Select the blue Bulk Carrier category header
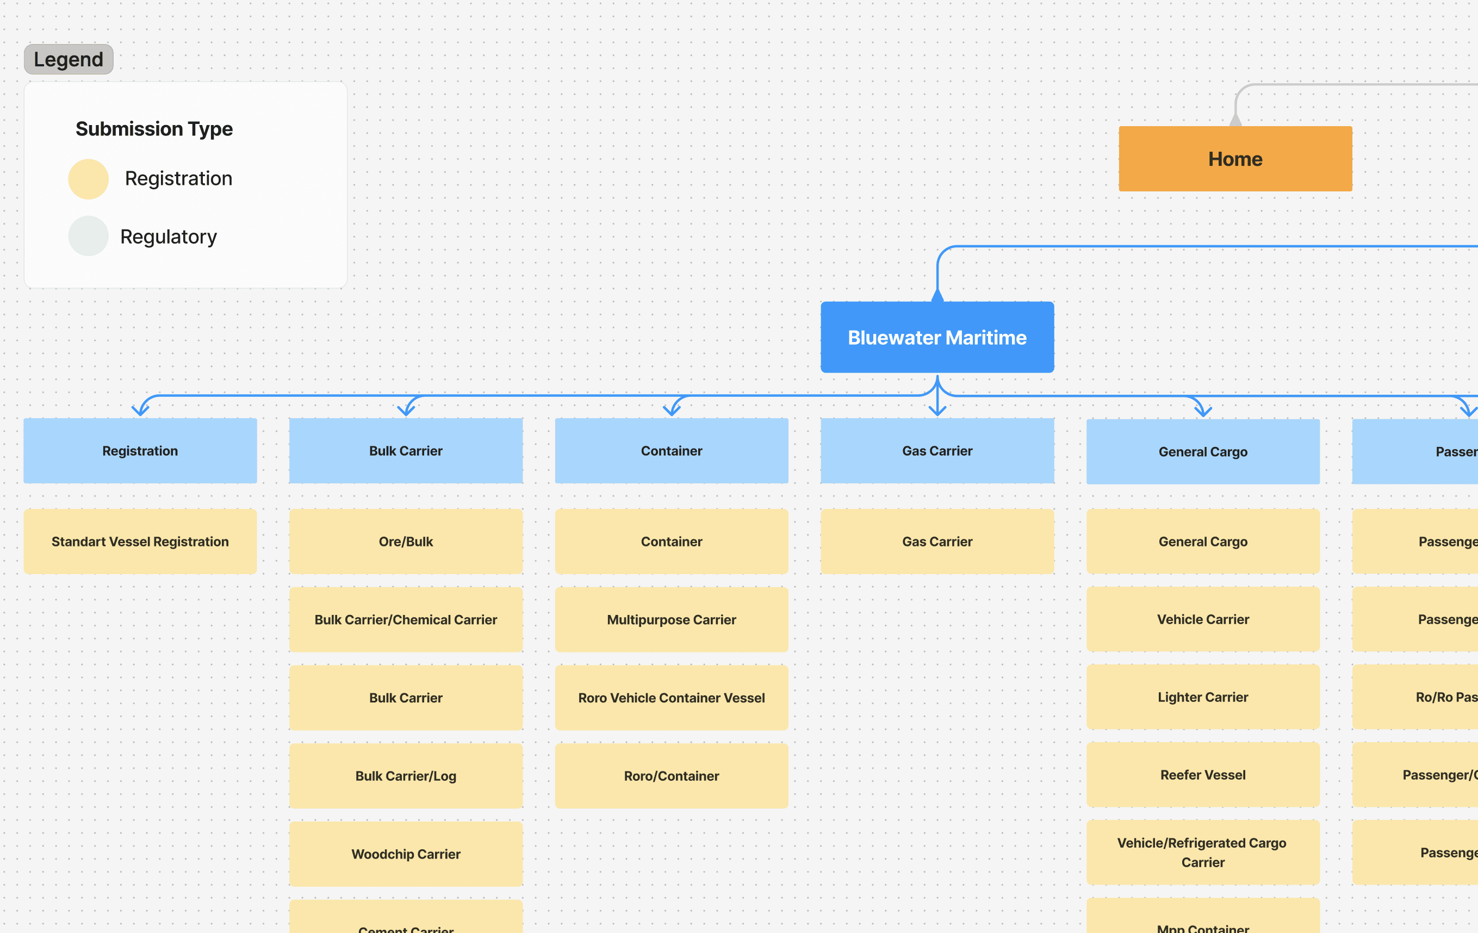The image size is (1478, 933). (406, 451)
